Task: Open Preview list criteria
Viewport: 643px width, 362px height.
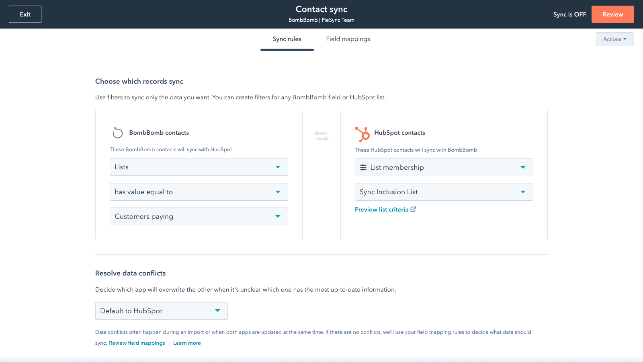Action: (x=382, y=209)
